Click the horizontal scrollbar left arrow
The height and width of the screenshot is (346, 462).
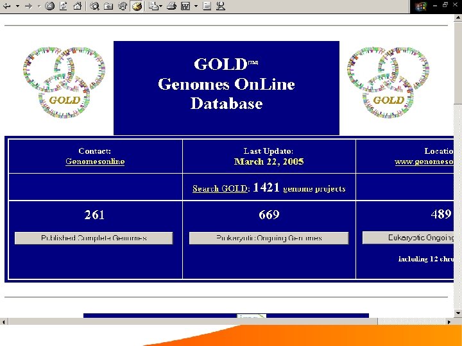point(4,322)
